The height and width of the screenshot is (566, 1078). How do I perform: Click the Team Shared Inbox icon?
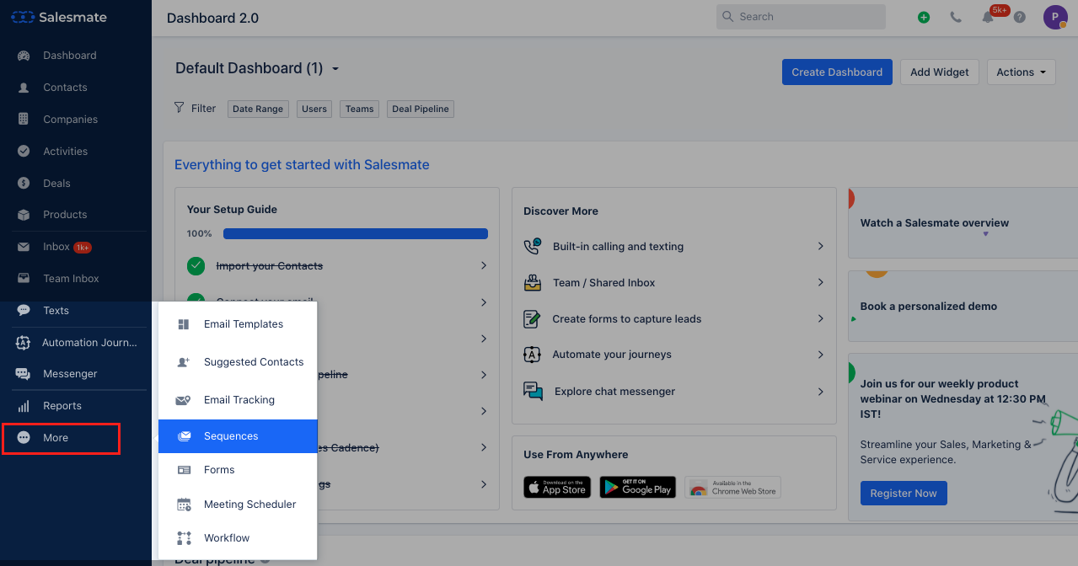533,283
